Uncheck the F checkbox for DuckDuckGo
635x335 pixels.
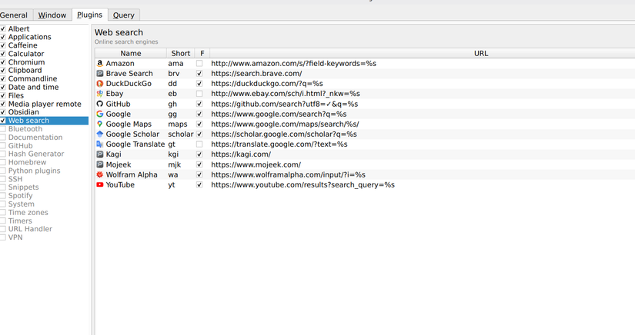(199, 84)
